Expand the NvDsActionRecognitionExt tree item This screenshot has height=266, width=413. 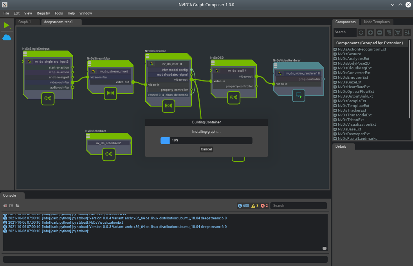pyautogui.click(x=335, y=49)
